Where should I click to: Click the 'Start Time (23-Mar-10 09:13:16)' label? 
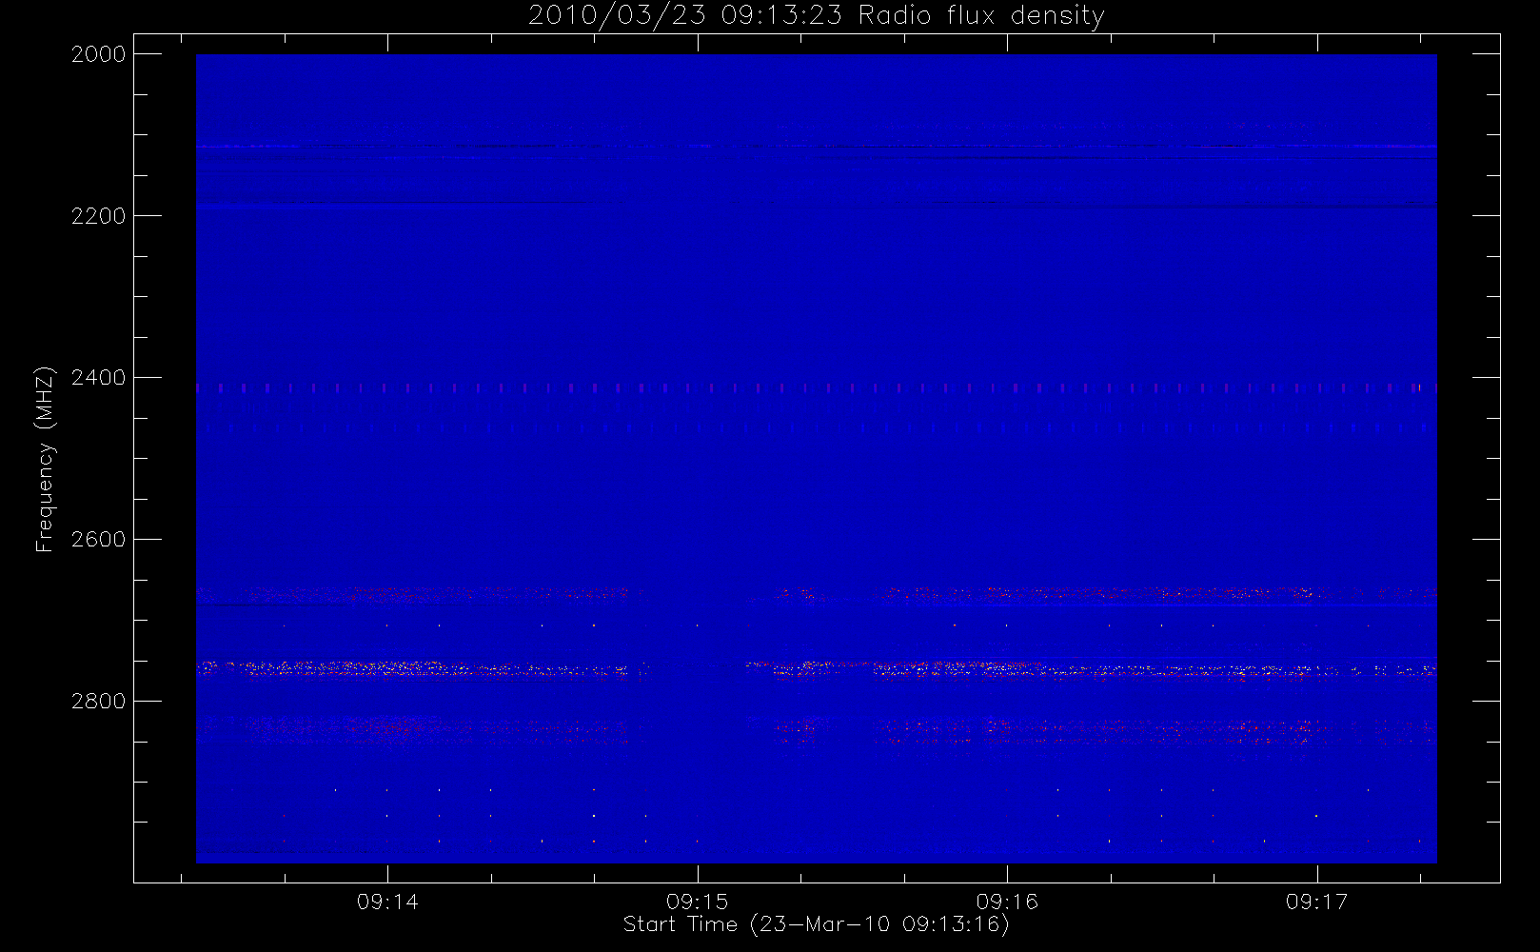click(817, 924)
